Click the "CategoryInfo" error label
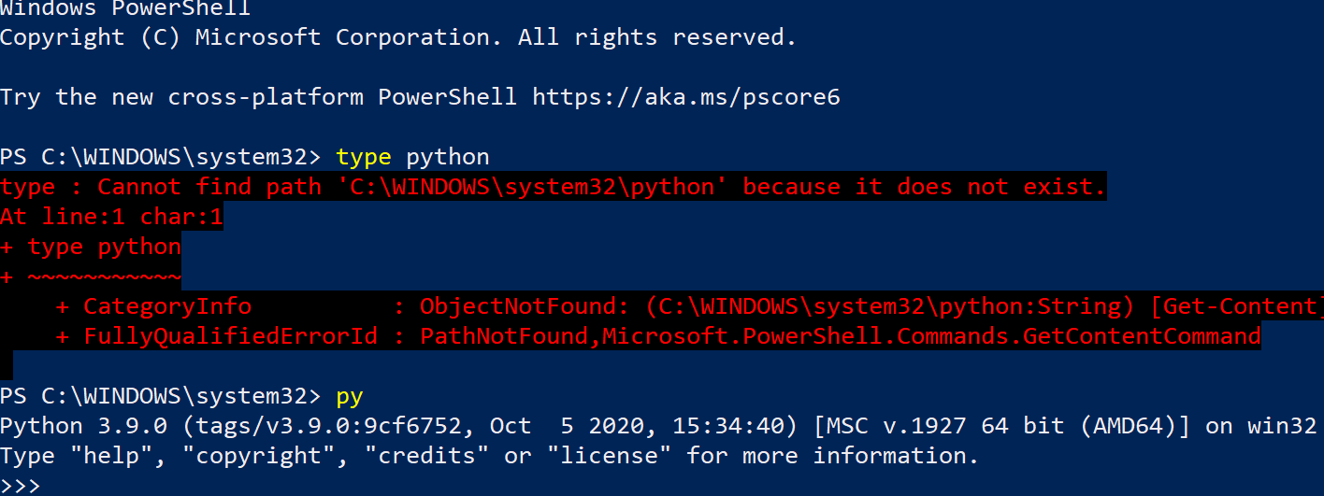The image size is (1324, 496). [167, 306]
